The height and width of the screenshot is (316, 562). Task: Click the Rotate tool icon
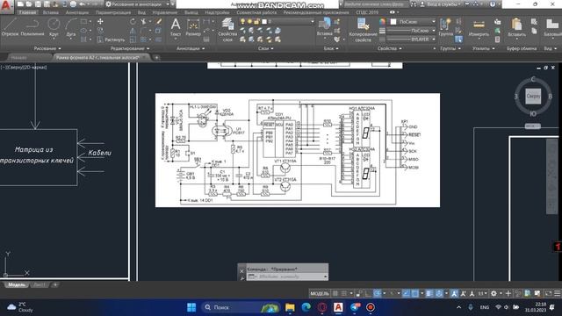tap(133, 21)
